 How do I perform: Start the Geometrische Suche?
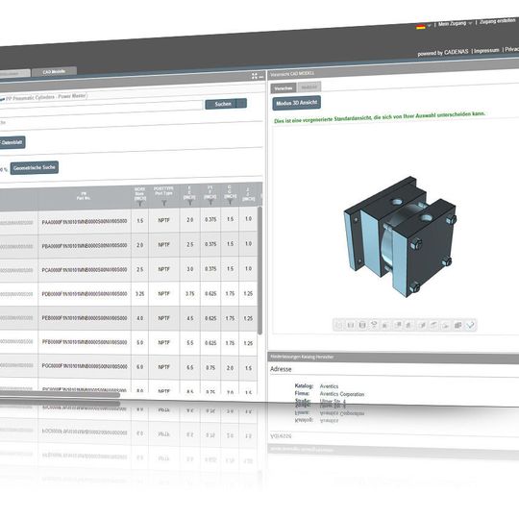pyautogui.click(x=35, y=168)
